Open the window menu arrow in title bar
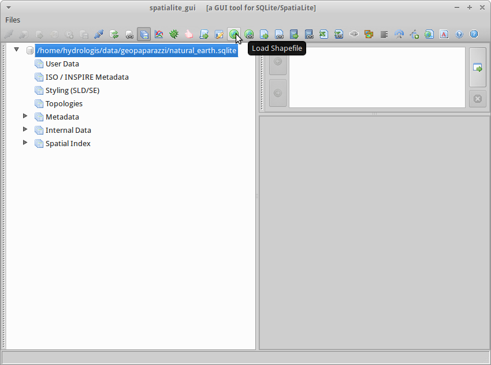Screen dimensions: 491x365 point(9,8)
